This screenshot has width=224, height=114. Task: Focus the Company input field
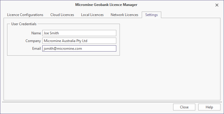(x=79, y=41)
